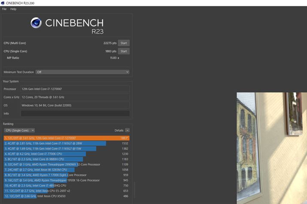Open the Help menu

click(x=13, y=9)
